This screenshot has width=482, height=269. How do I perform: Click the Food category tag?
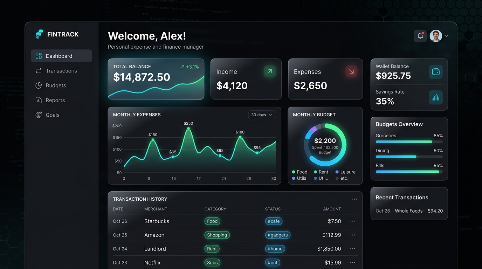212,221
